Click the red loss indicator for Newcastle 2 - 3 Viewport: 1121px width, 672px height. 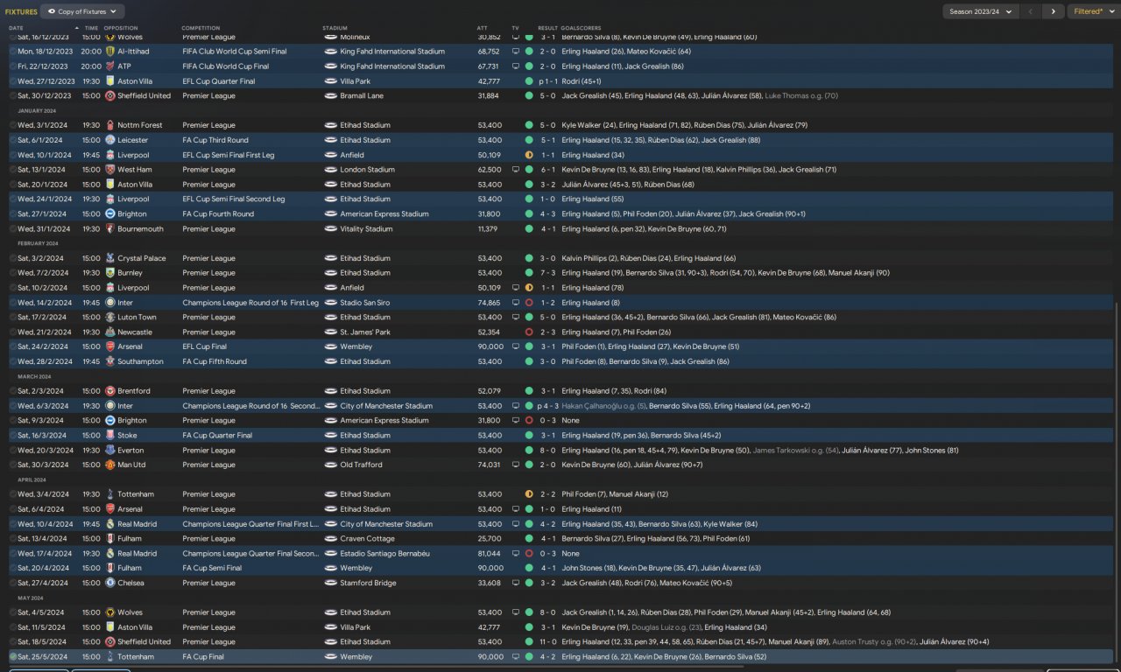[x=529, y=332]
